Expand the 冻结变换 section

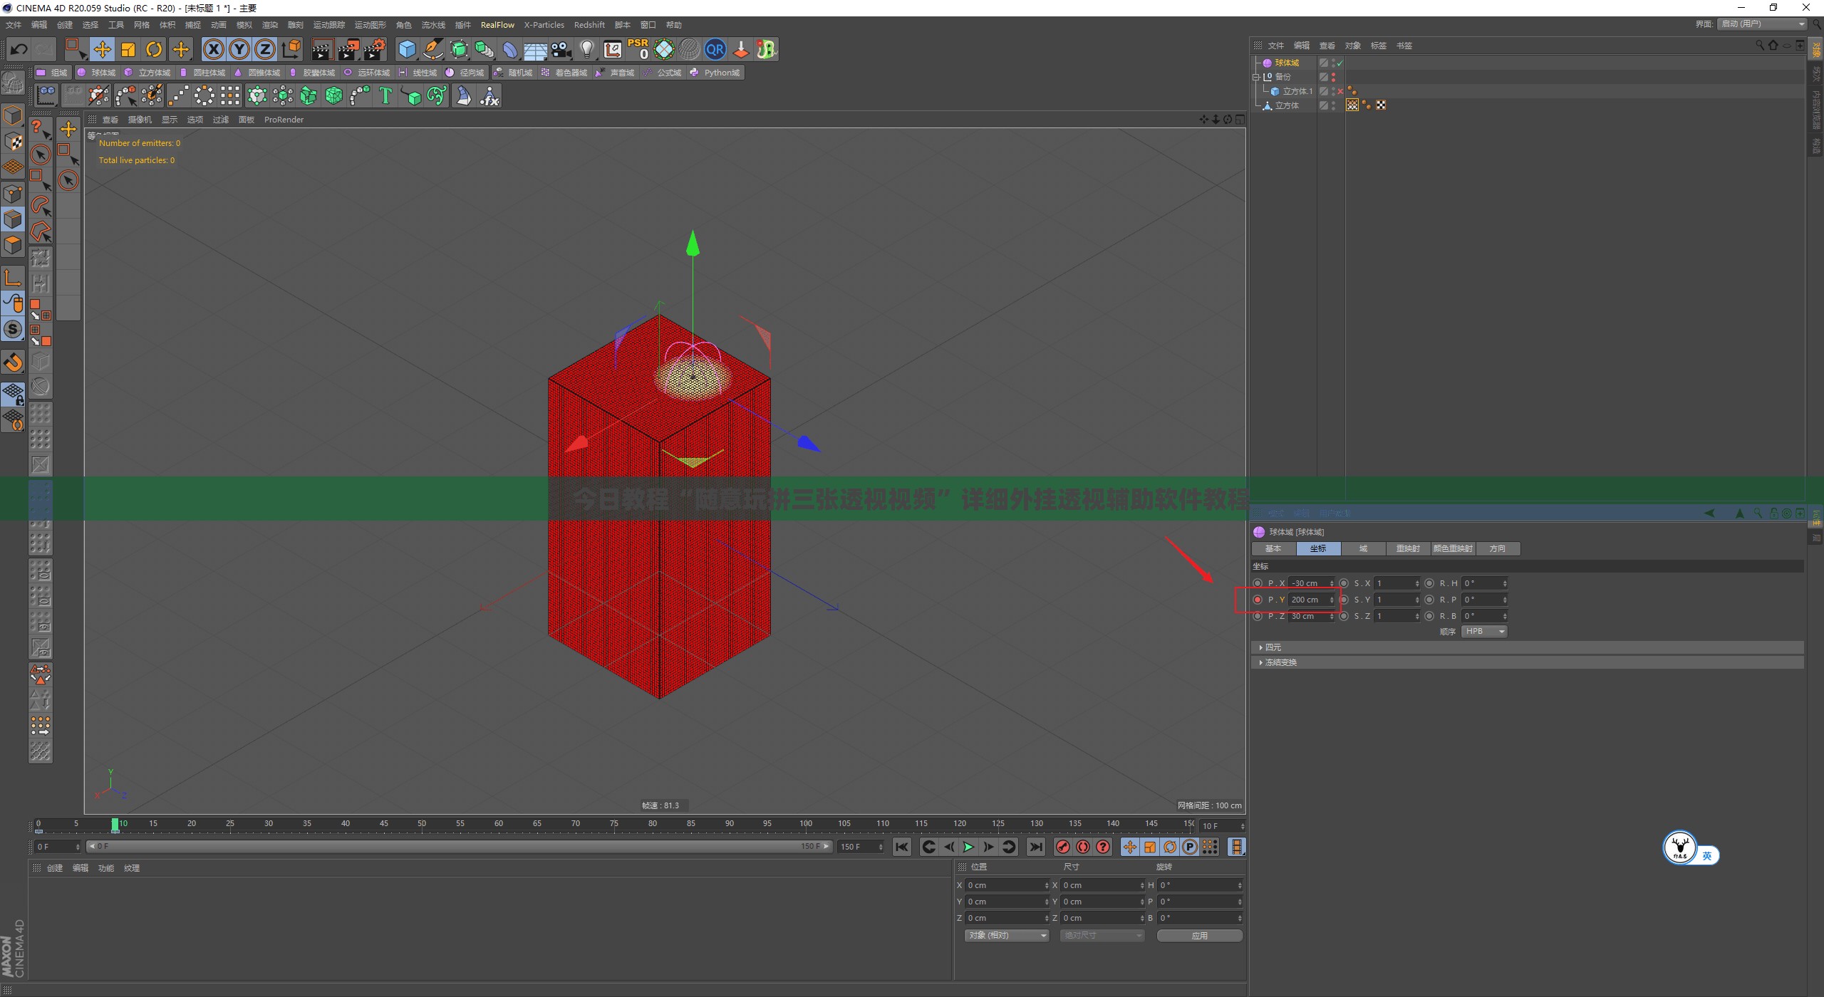(1527, 662)
